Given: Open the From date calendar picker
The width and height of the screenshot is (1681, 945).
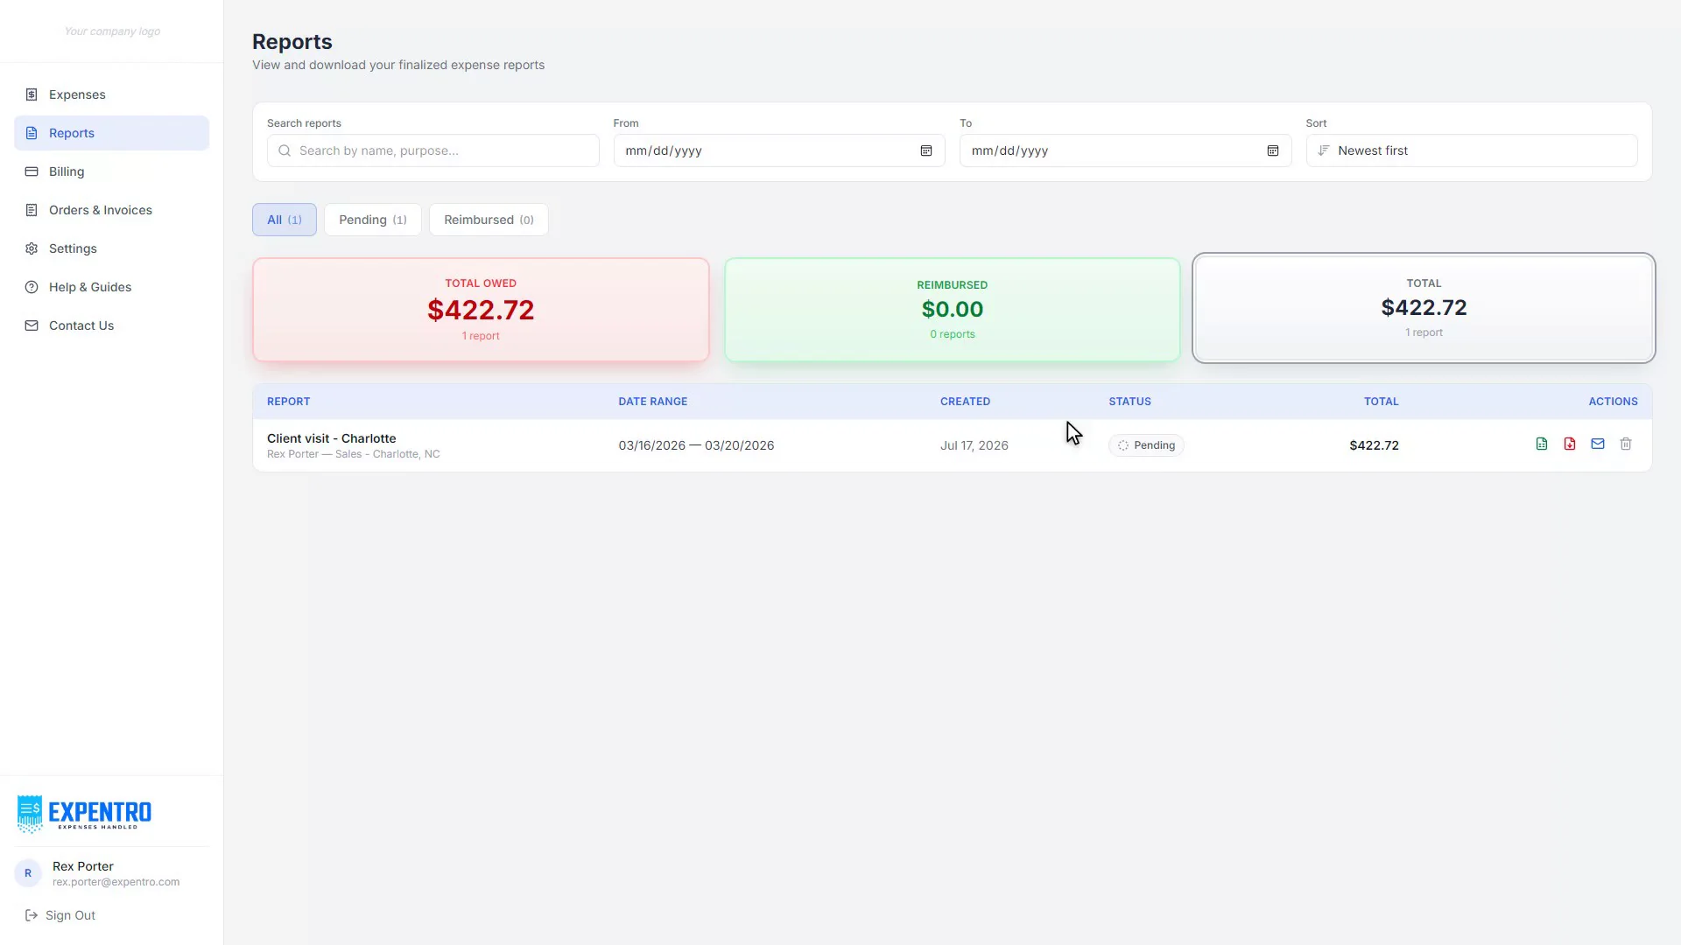Looking at the screenshot, I should pyautogui.click(x=926, y=150).
